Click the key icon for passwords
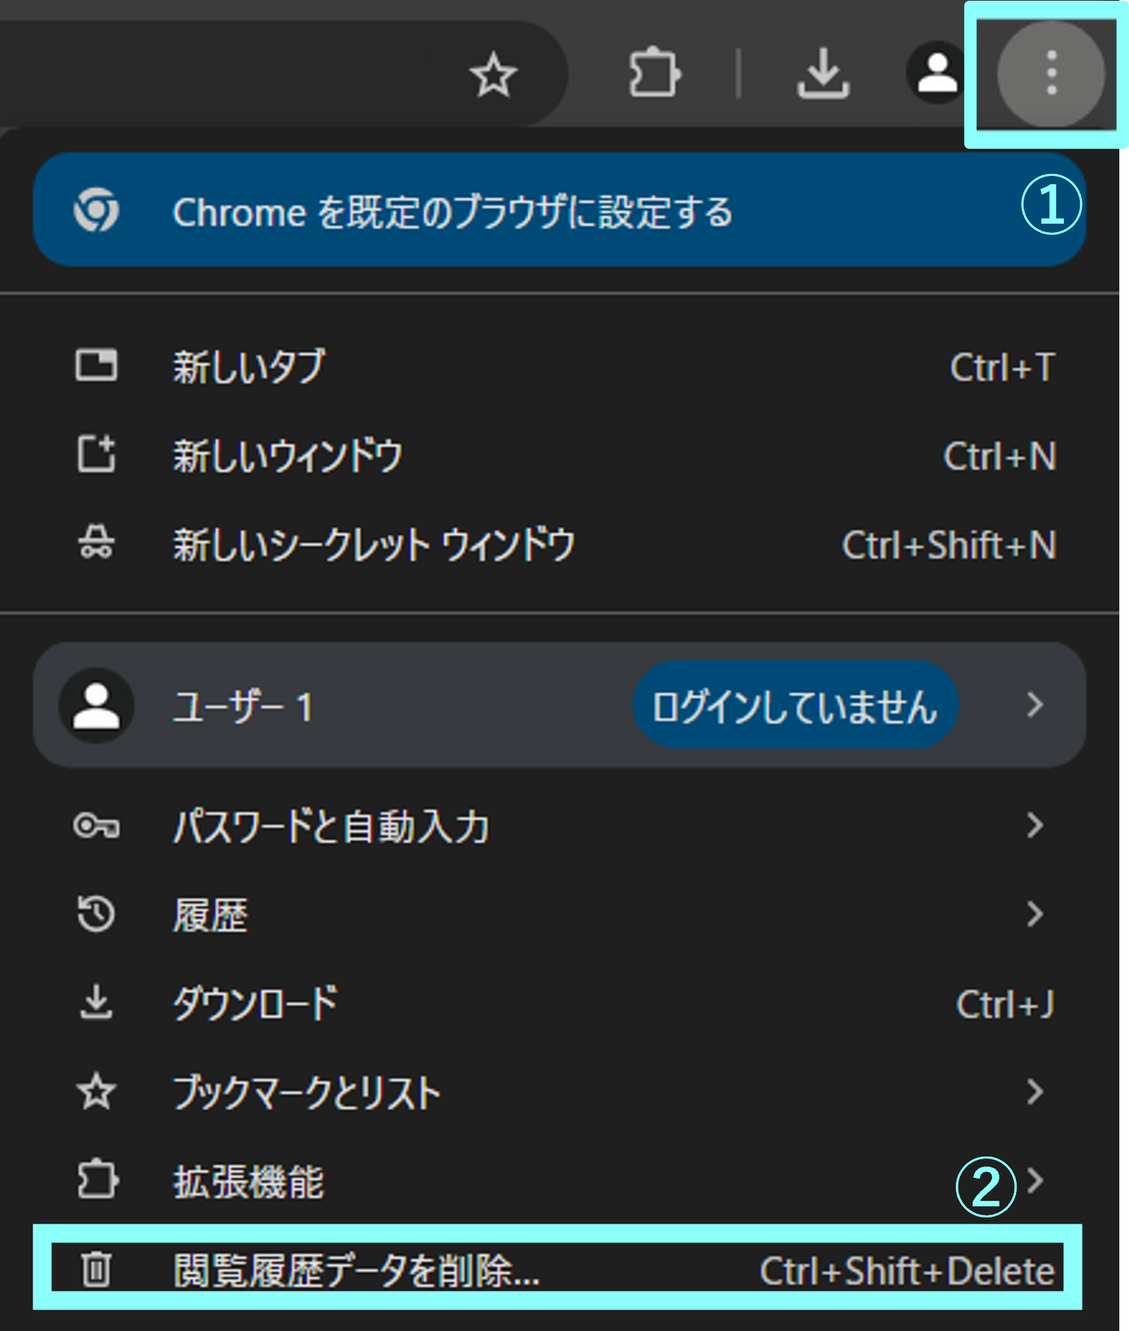This screenshot has height=1331, width=1129. (96, 825)
